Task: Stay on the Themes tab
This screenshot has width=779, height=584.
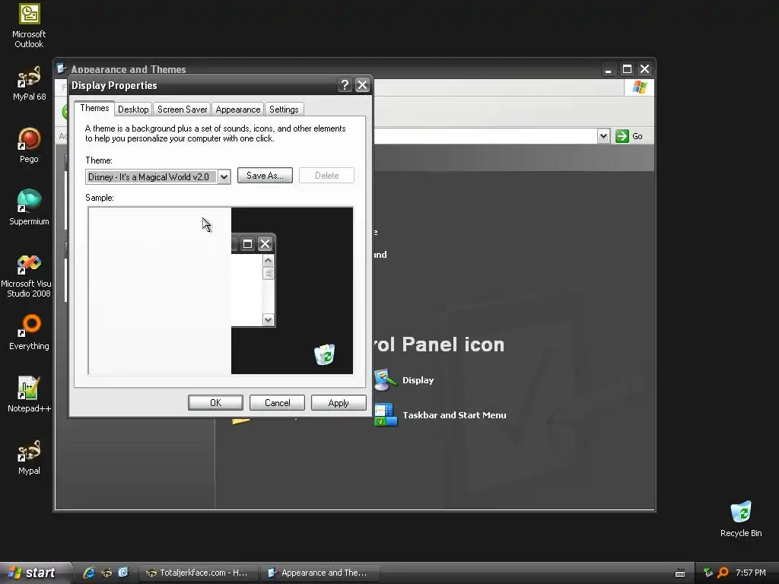Action: pos(94,108)
